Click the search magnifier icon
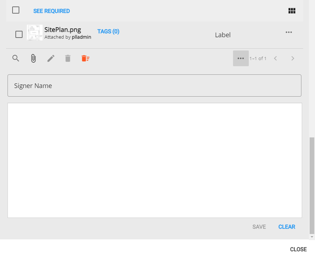 pos(16,58)
